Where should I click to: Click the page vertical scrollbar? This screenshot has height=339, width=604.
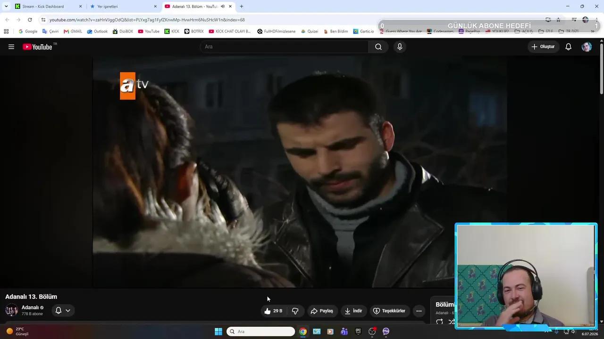[x=601, y=68]
